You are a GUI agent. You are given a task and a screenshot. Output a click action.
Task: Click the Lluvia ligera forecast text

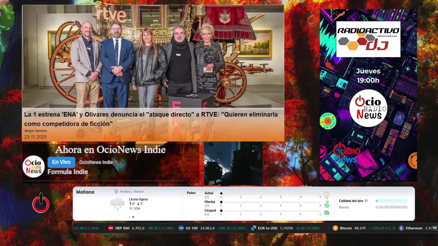point(139,199)
